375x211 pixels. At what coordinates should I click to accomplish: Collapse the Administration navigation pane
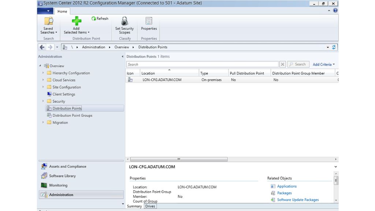click(x=122, y=56)
